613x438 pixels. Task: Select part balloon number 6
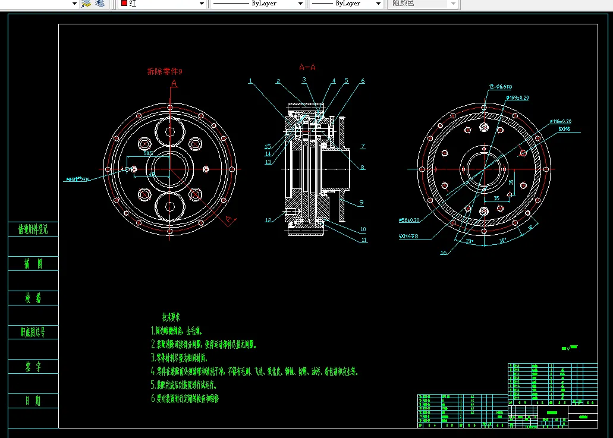(x=363, y=81)
